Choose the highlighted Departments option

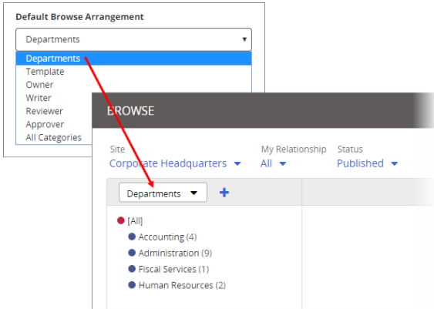point(133,59)
